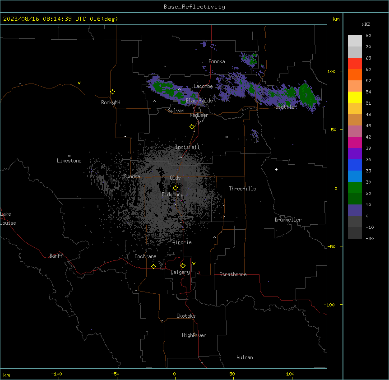
Task: Click the dBZ legend heading
Action: (x=366, y=24)
